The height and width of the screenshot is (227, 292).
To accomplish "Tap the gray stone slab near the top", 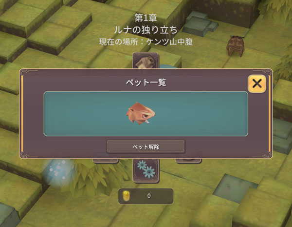I will point(200,23).
